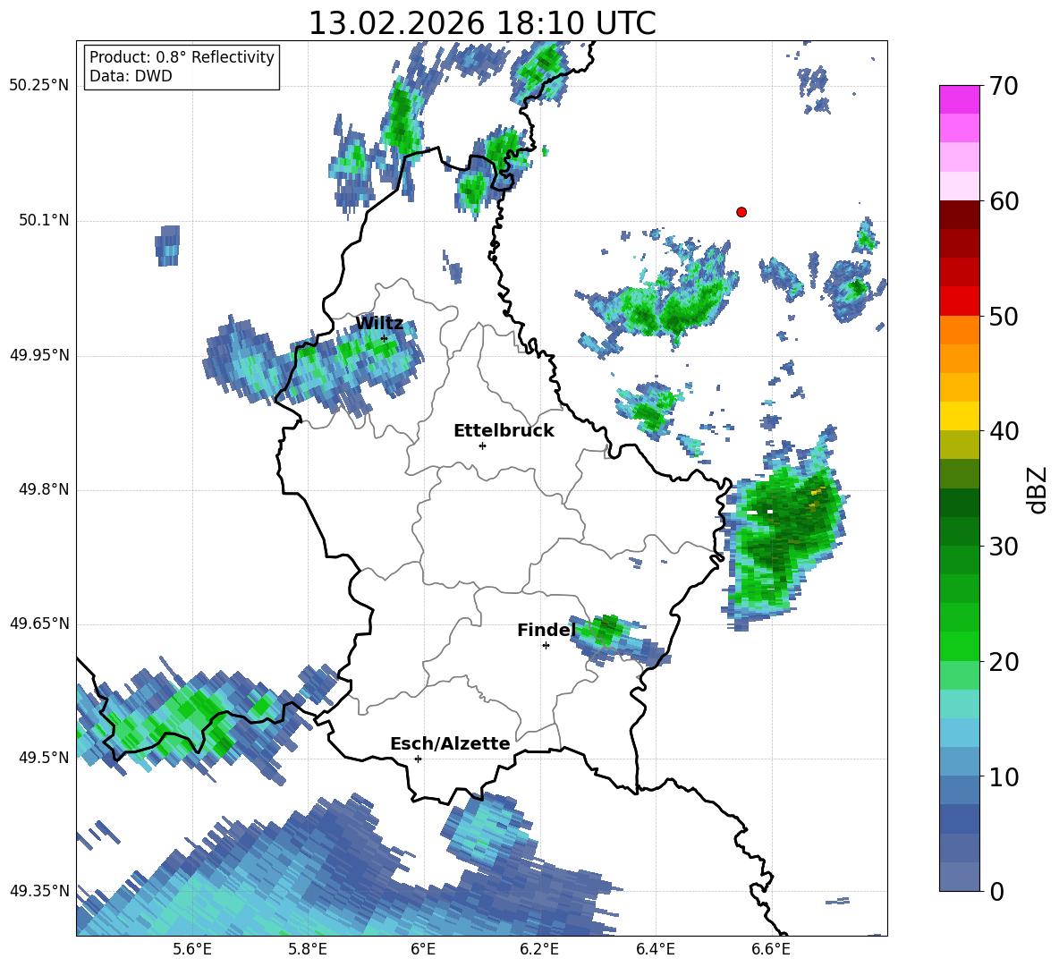Click the 49.35°N latitude label
The width and height of the screenshot is (1059, 967).
pos(39,891)
